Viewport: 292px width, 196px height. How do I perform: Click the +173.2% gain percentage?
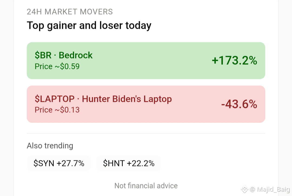coord(234,61)
